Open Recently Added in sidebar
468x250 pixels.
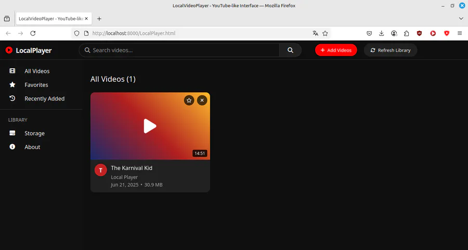point(41,98)
